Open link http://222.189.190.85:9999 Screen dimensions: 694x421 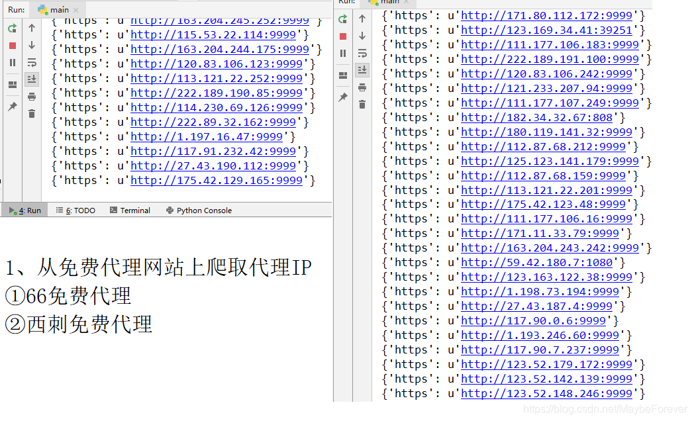pos(217,93)
